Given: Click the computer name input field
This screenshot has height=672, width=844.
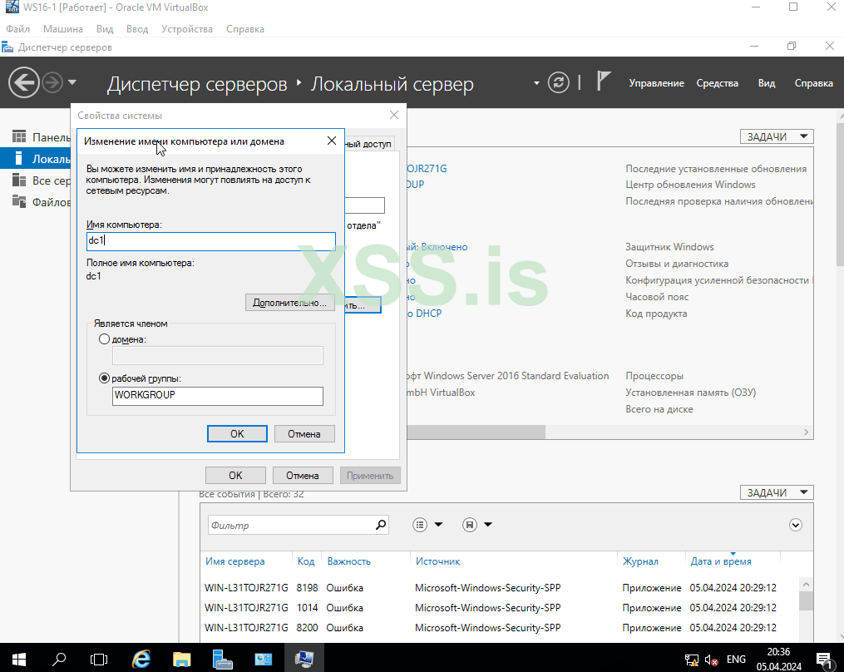Looking at the screenshot, I should (x=211, y=241).
